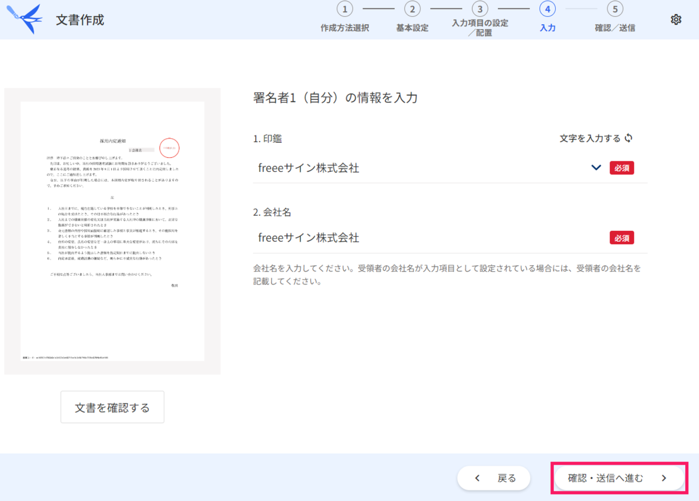Go to step 3 入力項目の設定／配置
This screenshot has width=699, height=501.
pos(480,19)
